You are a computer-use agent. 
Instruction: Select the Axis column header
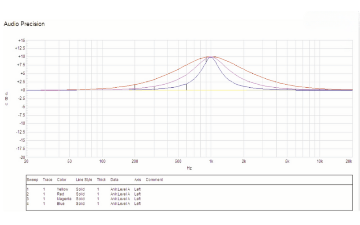[138, 180]
